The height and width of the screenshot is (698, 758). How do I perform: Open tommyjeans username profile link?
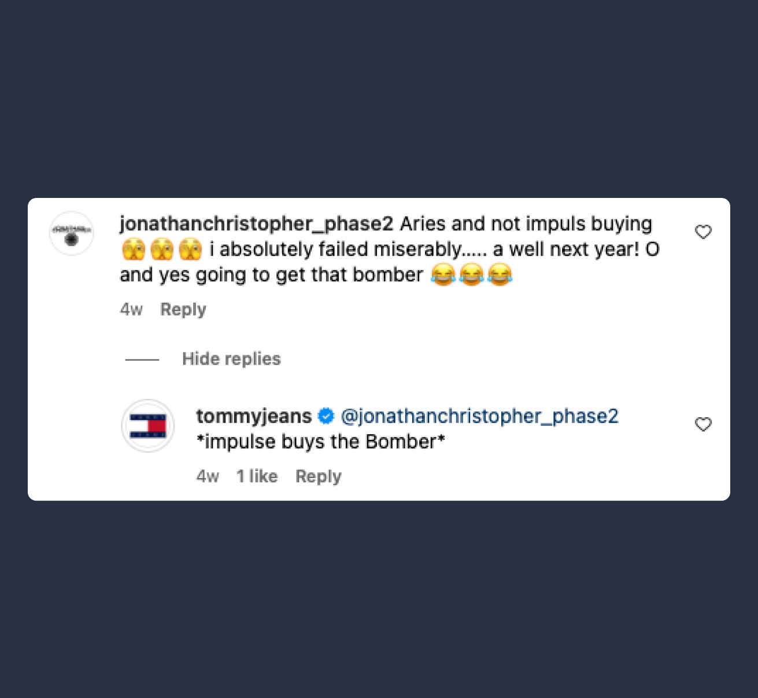254,416
